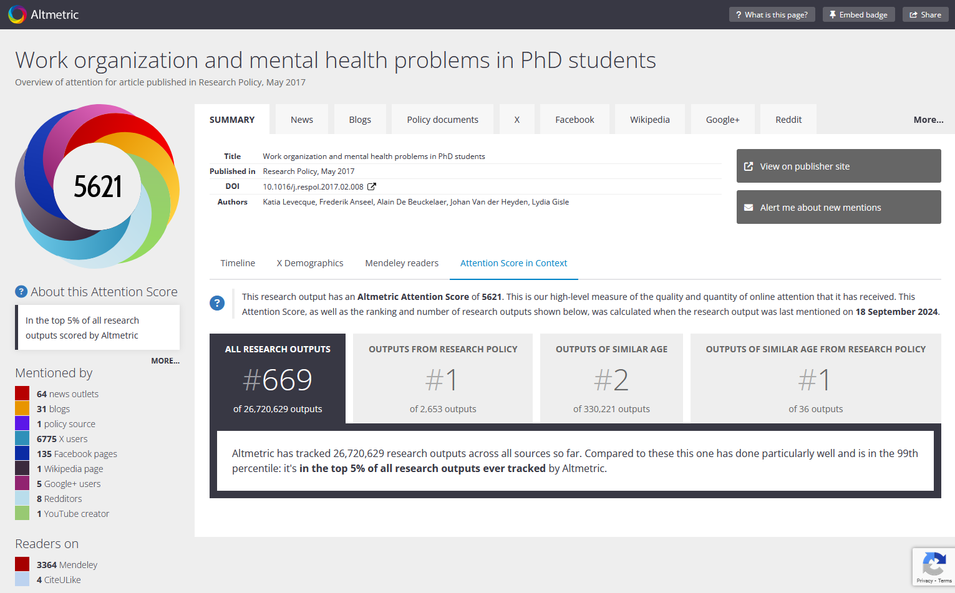
Task: Switch to the Blogs tab
Action: point(360,120)
